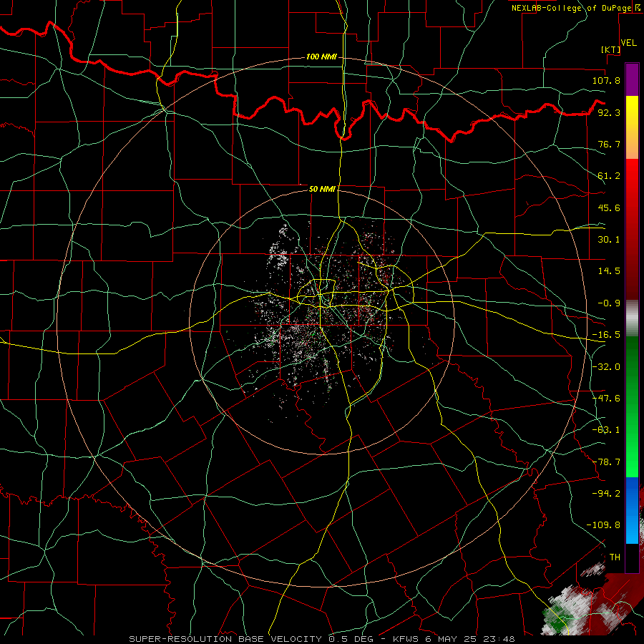Viewport: 644px width, 644px height.
Task: Click the TH threshold label
Action: click(615, 557)
